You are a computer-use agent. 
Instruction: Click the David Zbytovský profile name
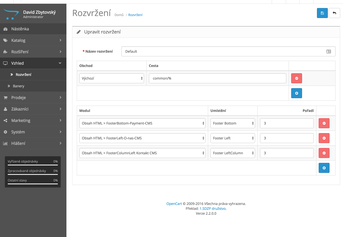pyautogui.click(x=40, y=12)
